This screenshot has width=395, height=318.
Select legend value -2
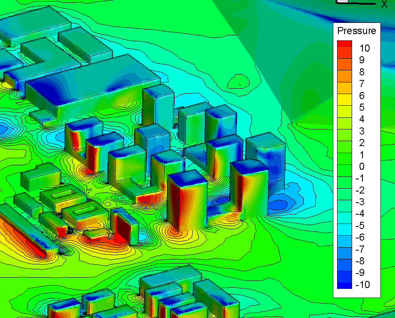click(x=360, y=190)
